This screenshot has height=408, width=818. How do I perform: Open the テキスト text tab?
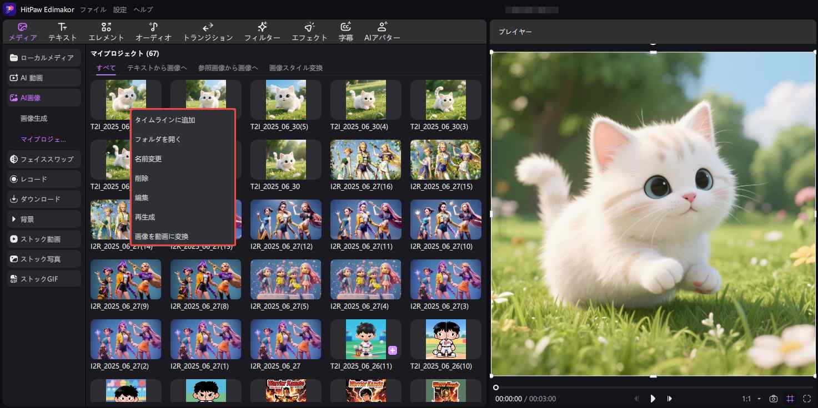tap(63, 32)
